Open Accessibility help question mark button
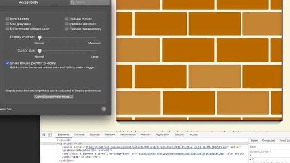This screenshot has width=290, height=163. pyautogui.click(x=104, y=109)
